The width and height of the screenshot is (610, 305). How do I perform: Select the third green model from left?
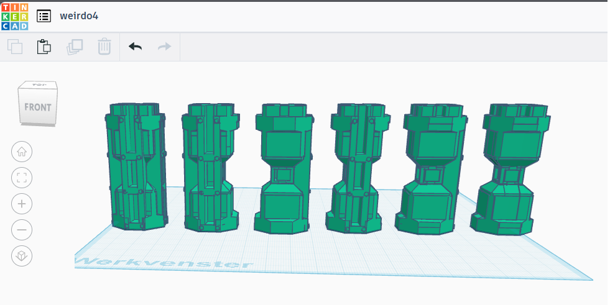(284, 169)
